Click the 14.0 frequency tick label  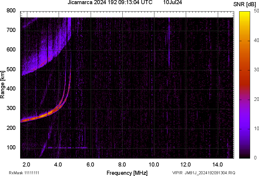[x=218, y=164]
